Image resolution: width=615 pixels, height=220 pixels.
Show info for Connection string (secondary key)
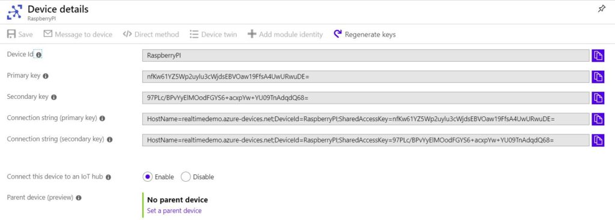pyautogui.click(x=109, y=139)
